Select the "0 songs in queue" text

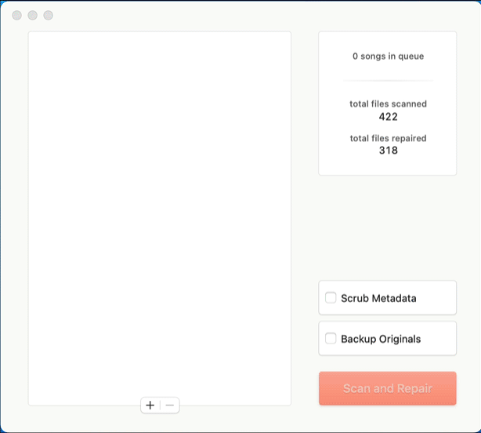click(x=388, y=56)
